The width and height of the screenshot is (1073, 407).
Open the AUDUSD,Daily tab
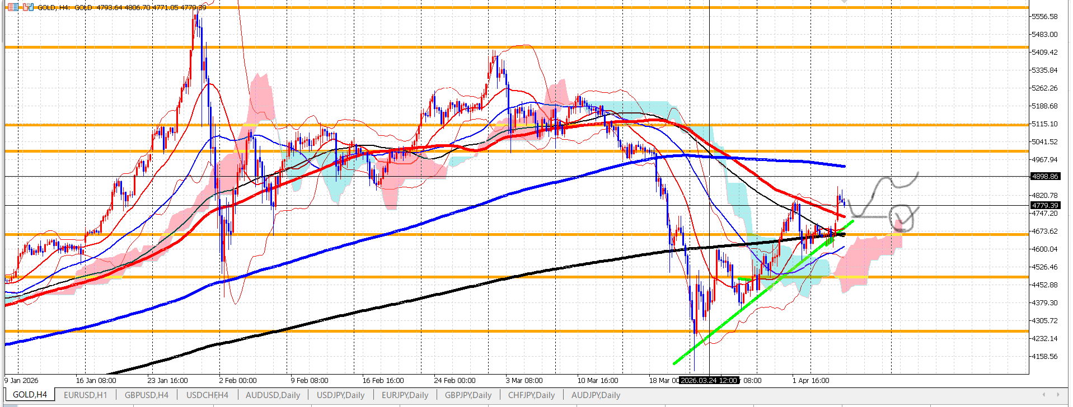click(x=273, y=395)
